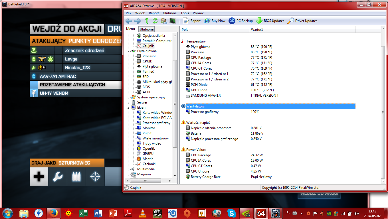Image resolution: width=388 pixels, height=219 pixels.
Task: Expand the Multimedia tree node
Action: pos(129,169)
